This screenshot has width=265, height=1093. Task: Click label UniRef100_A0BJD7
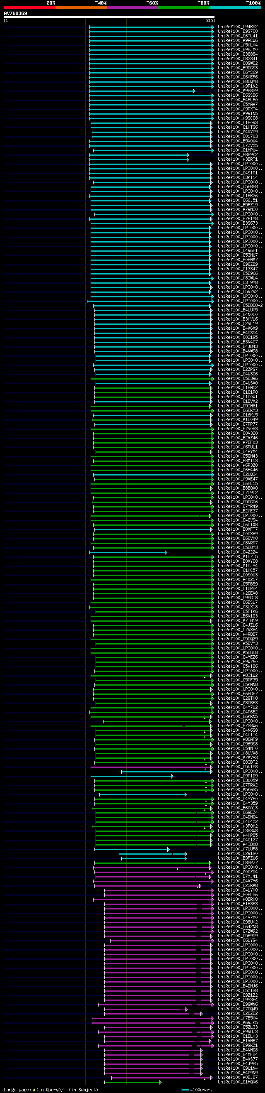tap(238, 1077)
